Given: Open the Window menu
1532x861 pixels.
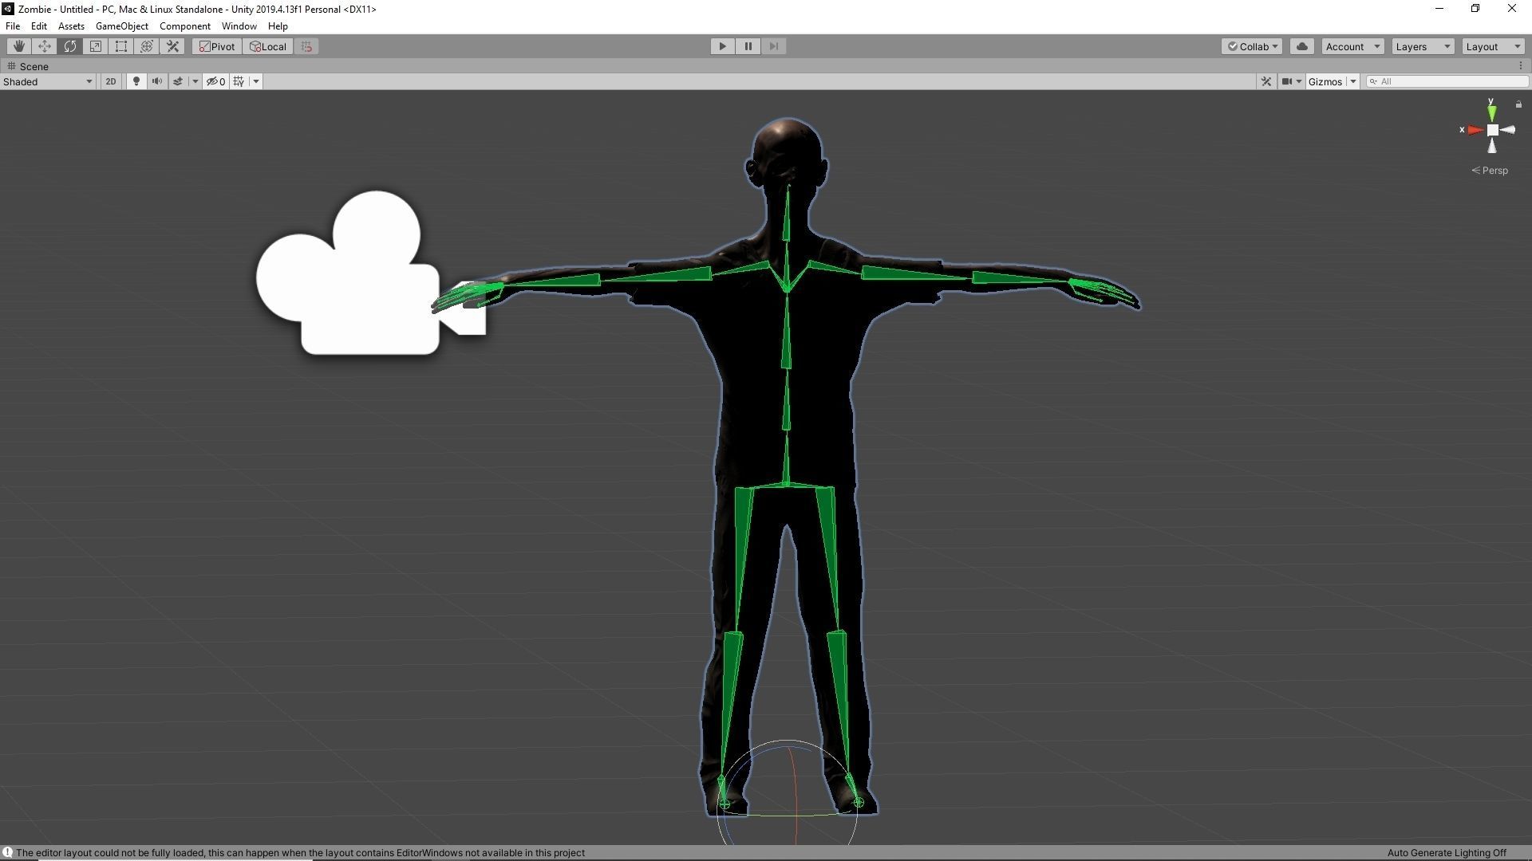Looking at the screenshot, I should 239,26.
